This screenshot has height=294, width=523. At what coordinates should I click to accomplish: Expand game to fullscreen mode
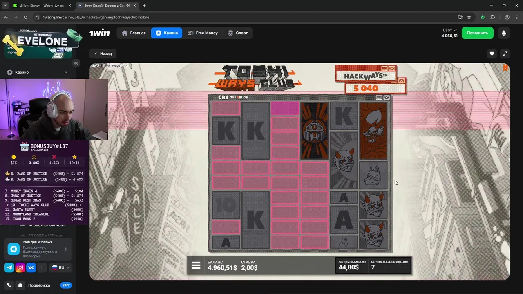pyautogui.click(x=505, y=53)
